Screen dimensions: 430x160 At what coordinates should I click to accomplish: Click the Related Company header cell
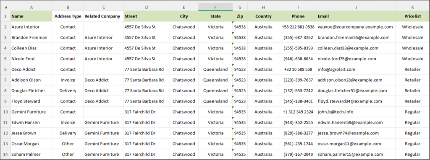pyautogui.click(x=104, y=16)
